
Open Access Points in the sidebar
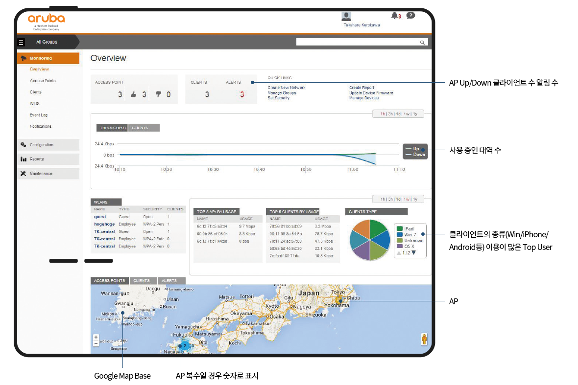coord(43,81)
